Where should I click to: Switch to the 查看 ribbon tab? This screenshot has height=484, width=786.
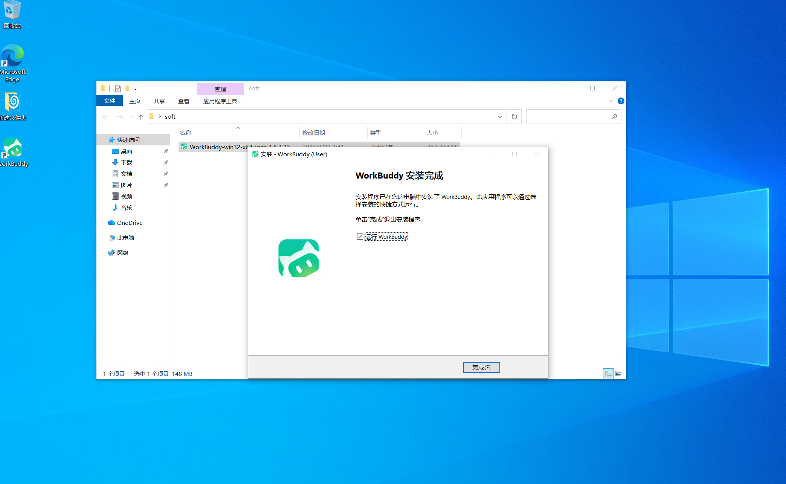click(183, 101)
